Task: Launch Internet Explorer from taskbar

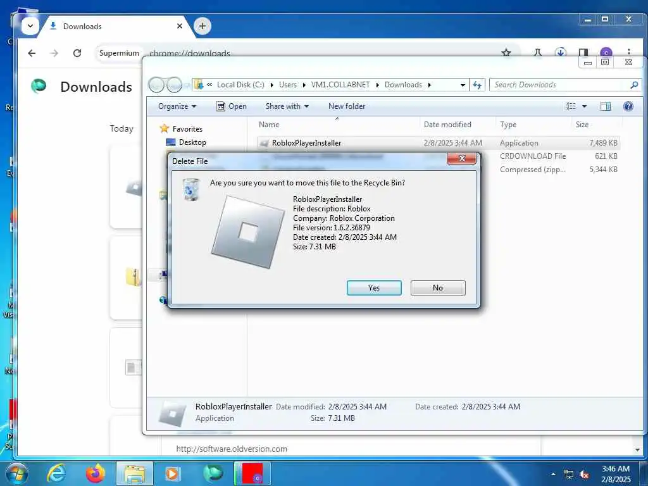Action: (x=56, y=473)
